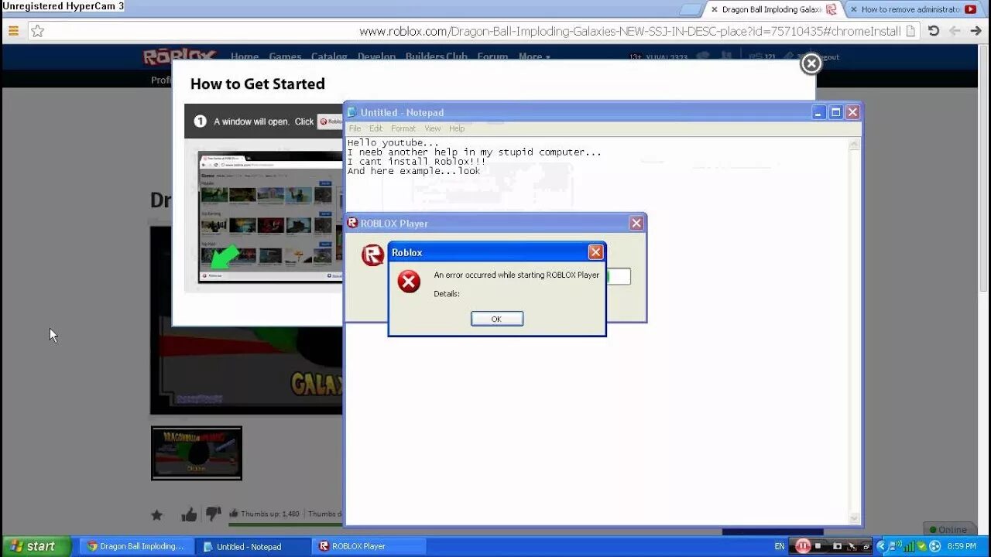Open the Windows Start menu
Screen dimensions: 991x557
click(36, 546)
